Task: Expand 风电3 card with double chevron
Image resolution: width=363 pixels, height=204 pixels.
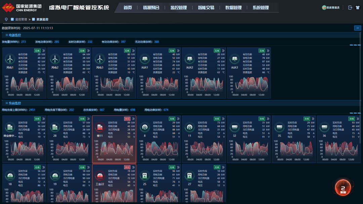Action: point(133,51)
